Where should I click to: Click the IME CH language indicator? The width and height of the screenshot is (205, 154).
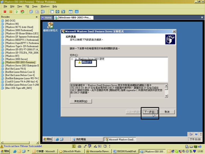click(x=74, y=146)
